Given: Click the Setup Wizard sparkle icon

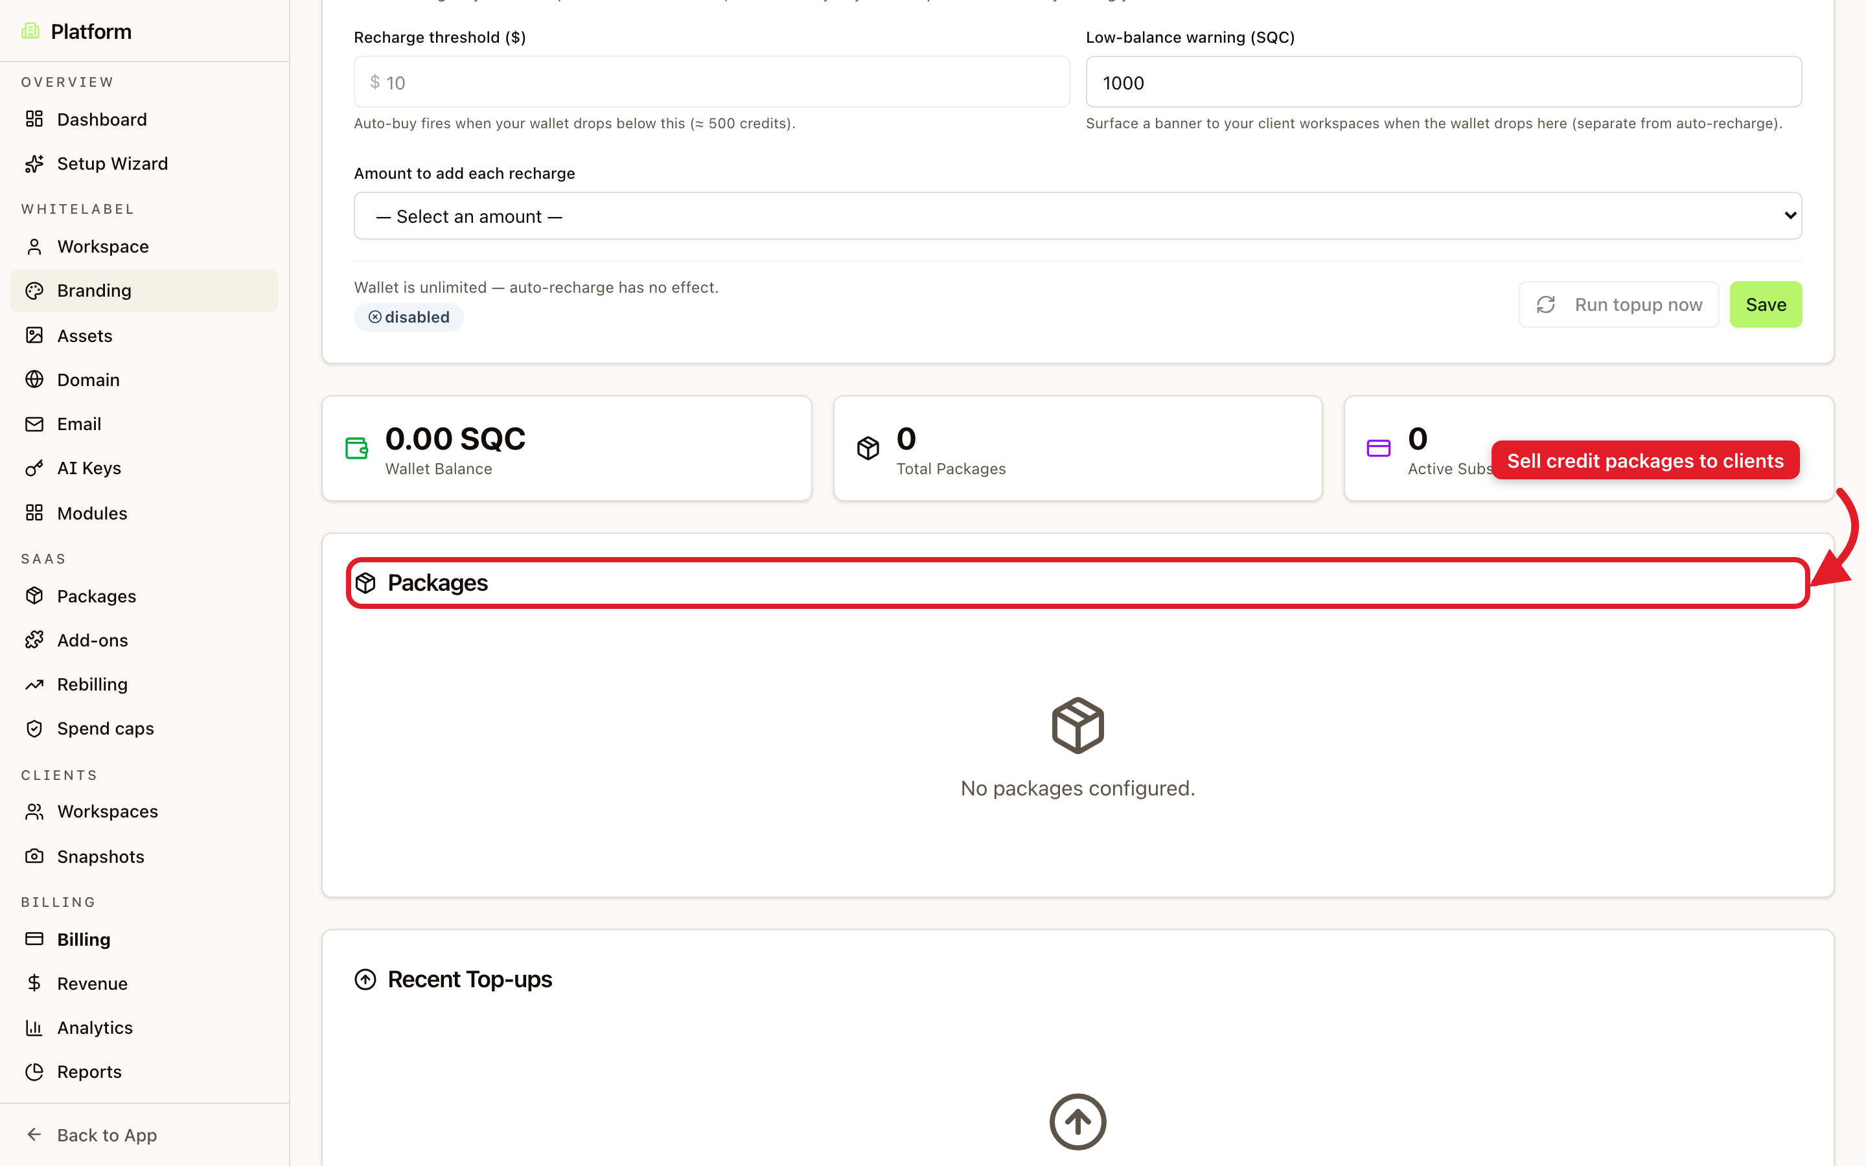Looking at the screenshot, I should (34, 163).
